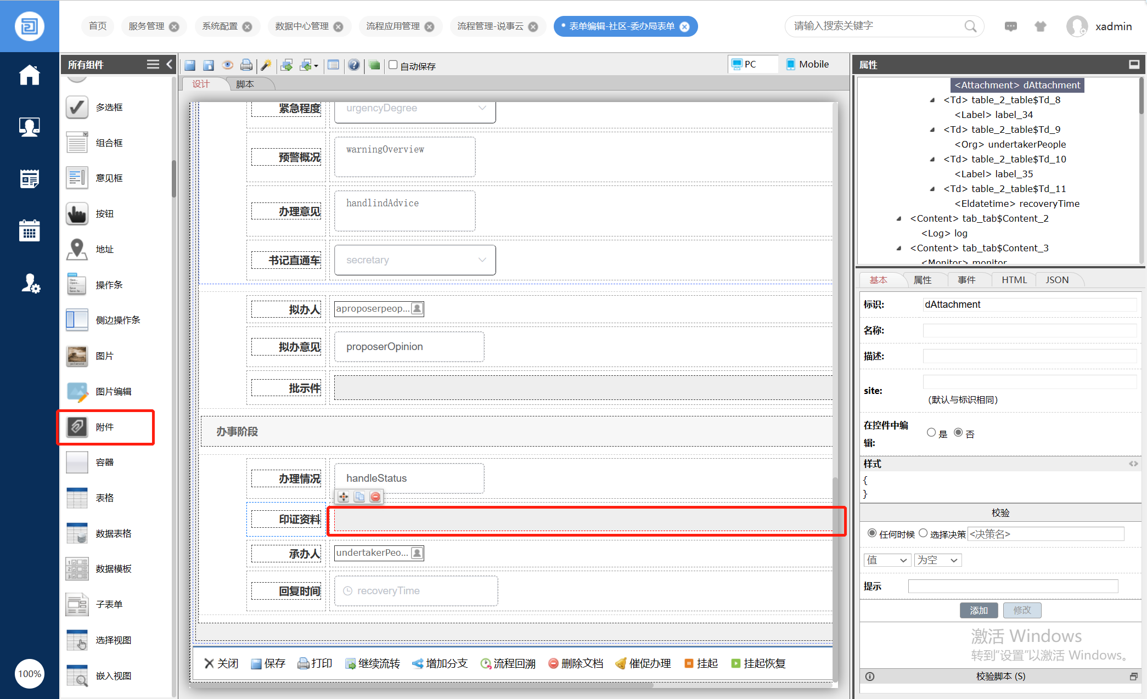Enable the 自动保存 checkbox
The height and width of the screenshot is (699, 1147).
tap(393, 65)
